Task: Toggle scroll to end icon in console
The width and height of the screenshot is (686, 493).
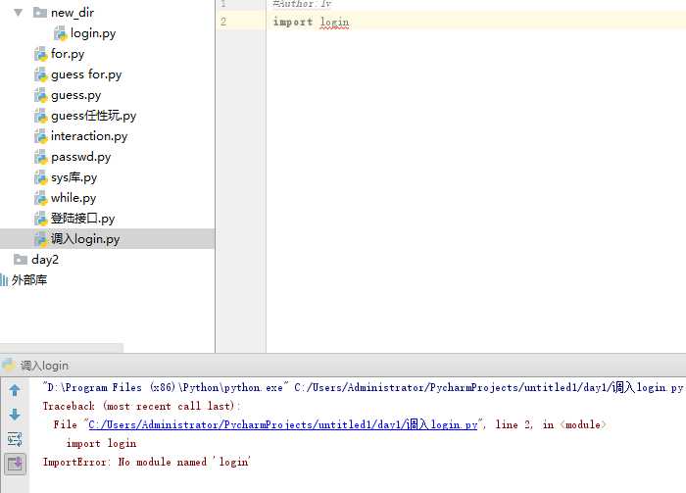Action: tap(15, 464)
